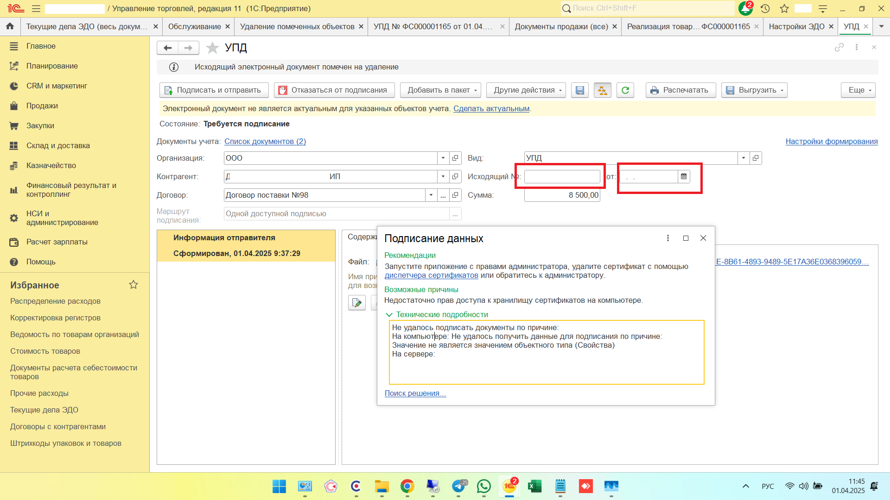Open calendar picker next to date field
This screenshot has height=500, width=890.
click(684, 176)
